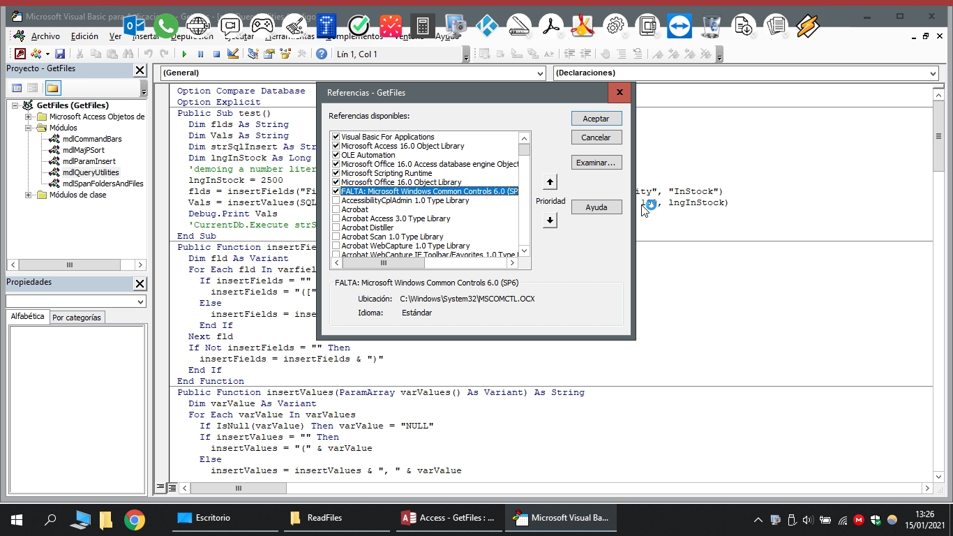Open the Recycle Bin dock icon
The image size is (953, 536).
click(711, 26)
